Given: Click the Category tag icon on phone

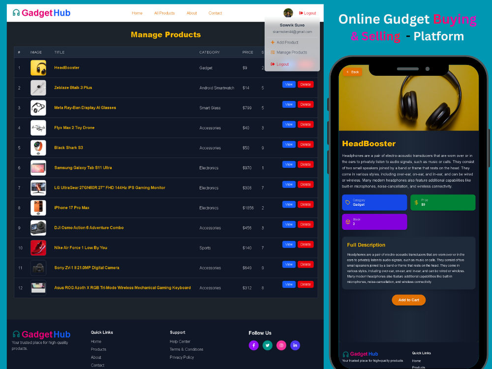Looking at the screenshot, I should (348, 202).
